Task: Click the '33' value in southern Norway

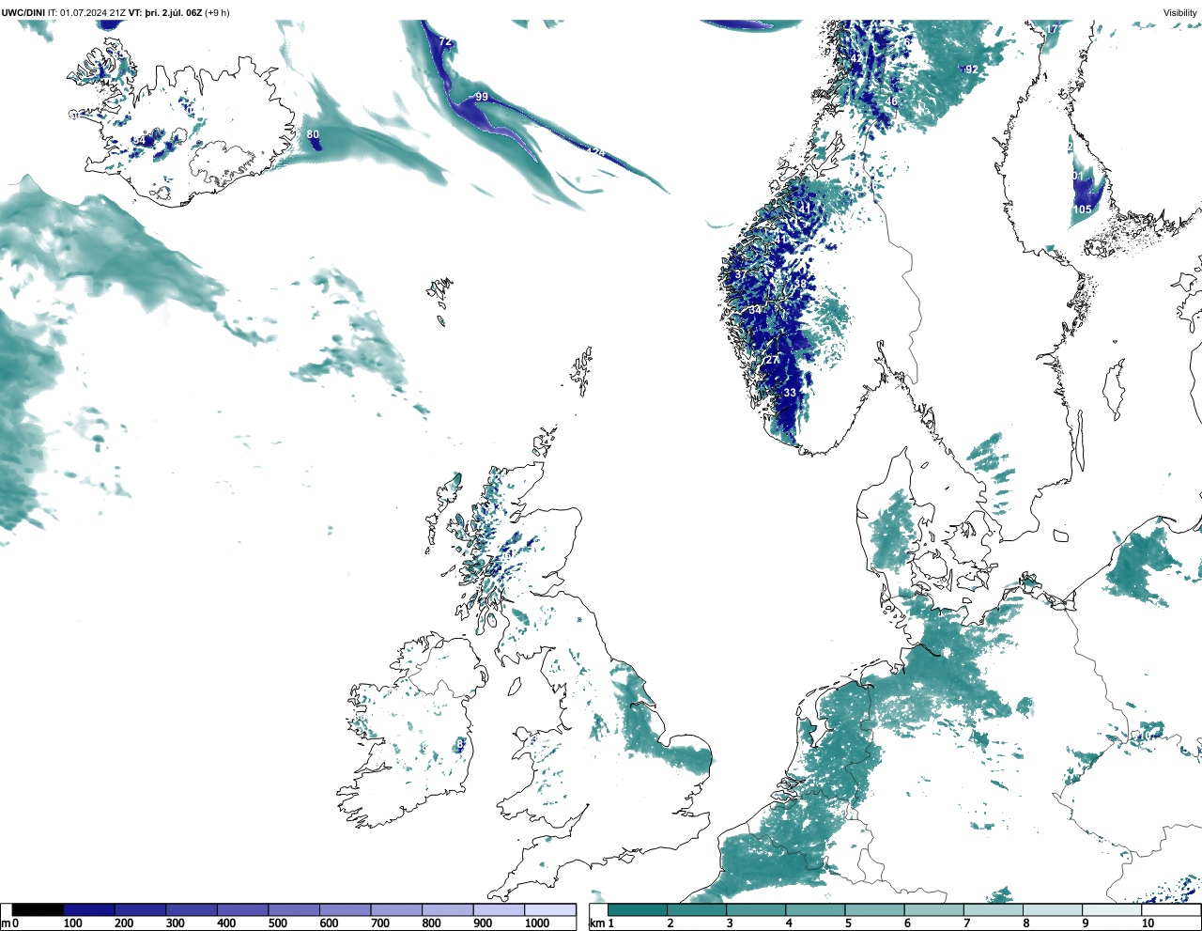Action: click(x=790, y=393)
